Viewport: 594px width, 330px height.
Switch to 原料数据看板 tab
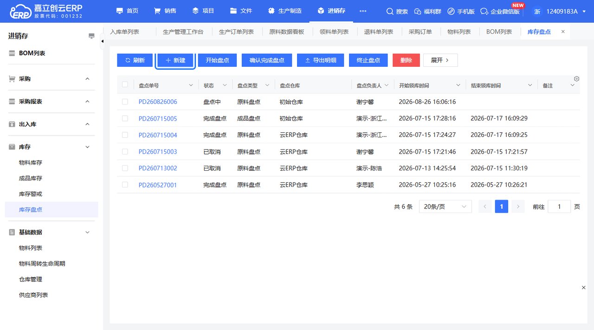(287, 32)
